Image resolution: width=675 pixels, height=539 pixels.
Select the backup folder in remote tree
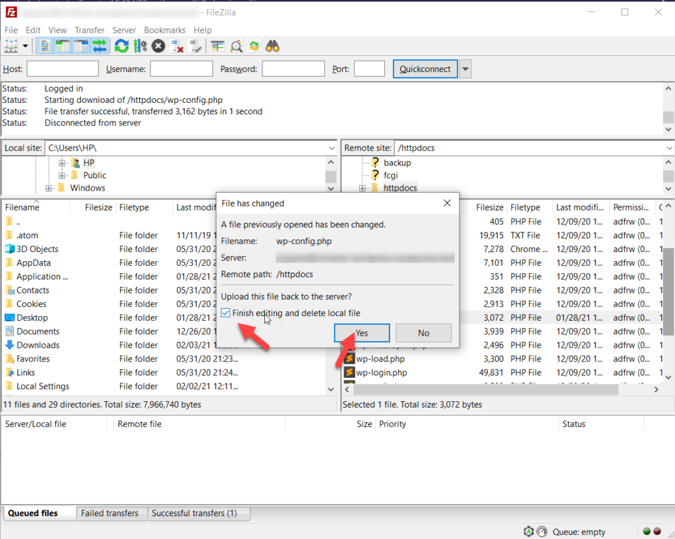397,163
